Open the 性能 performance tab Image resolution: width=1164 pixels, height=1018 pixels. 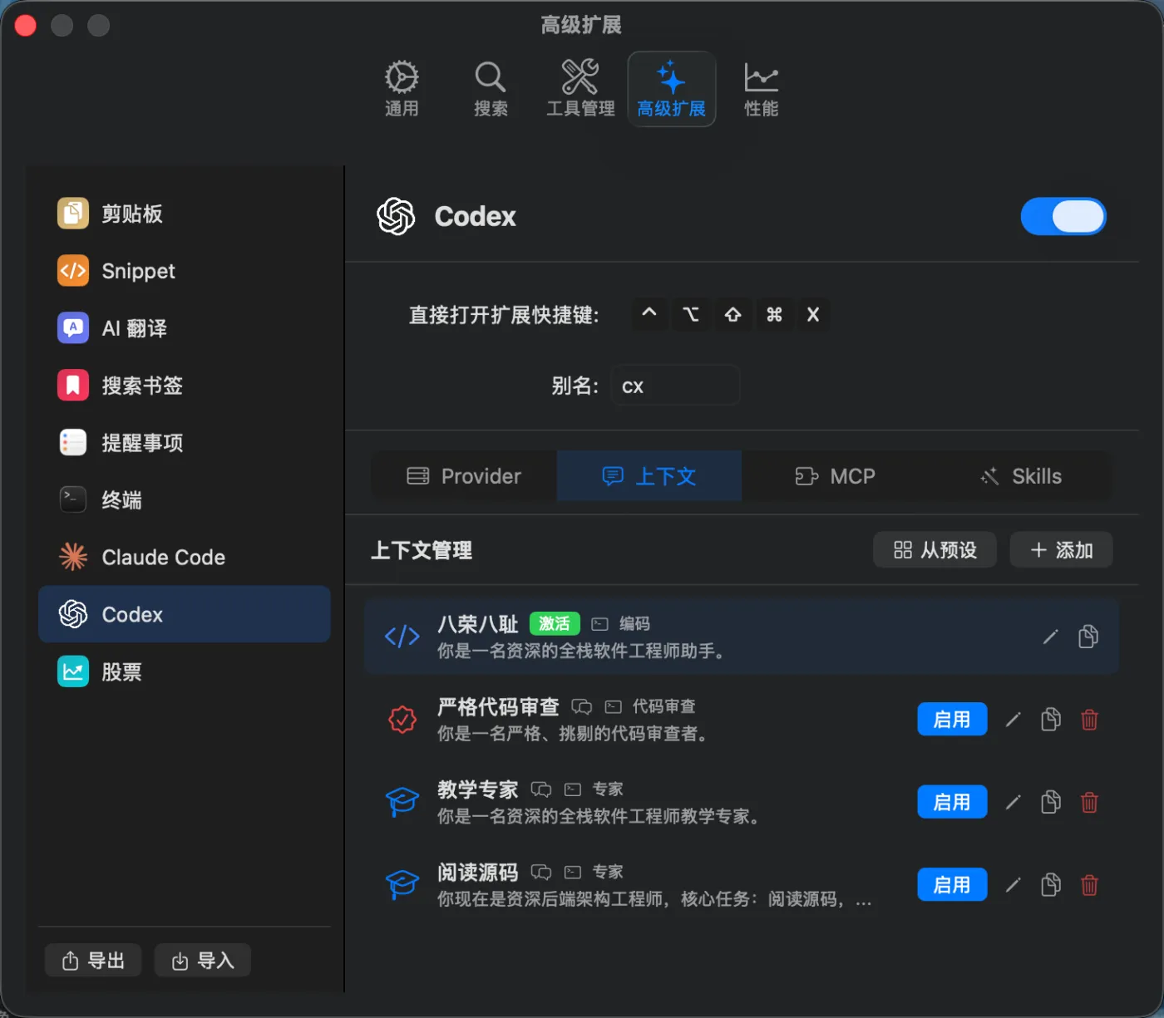point(761,89)
